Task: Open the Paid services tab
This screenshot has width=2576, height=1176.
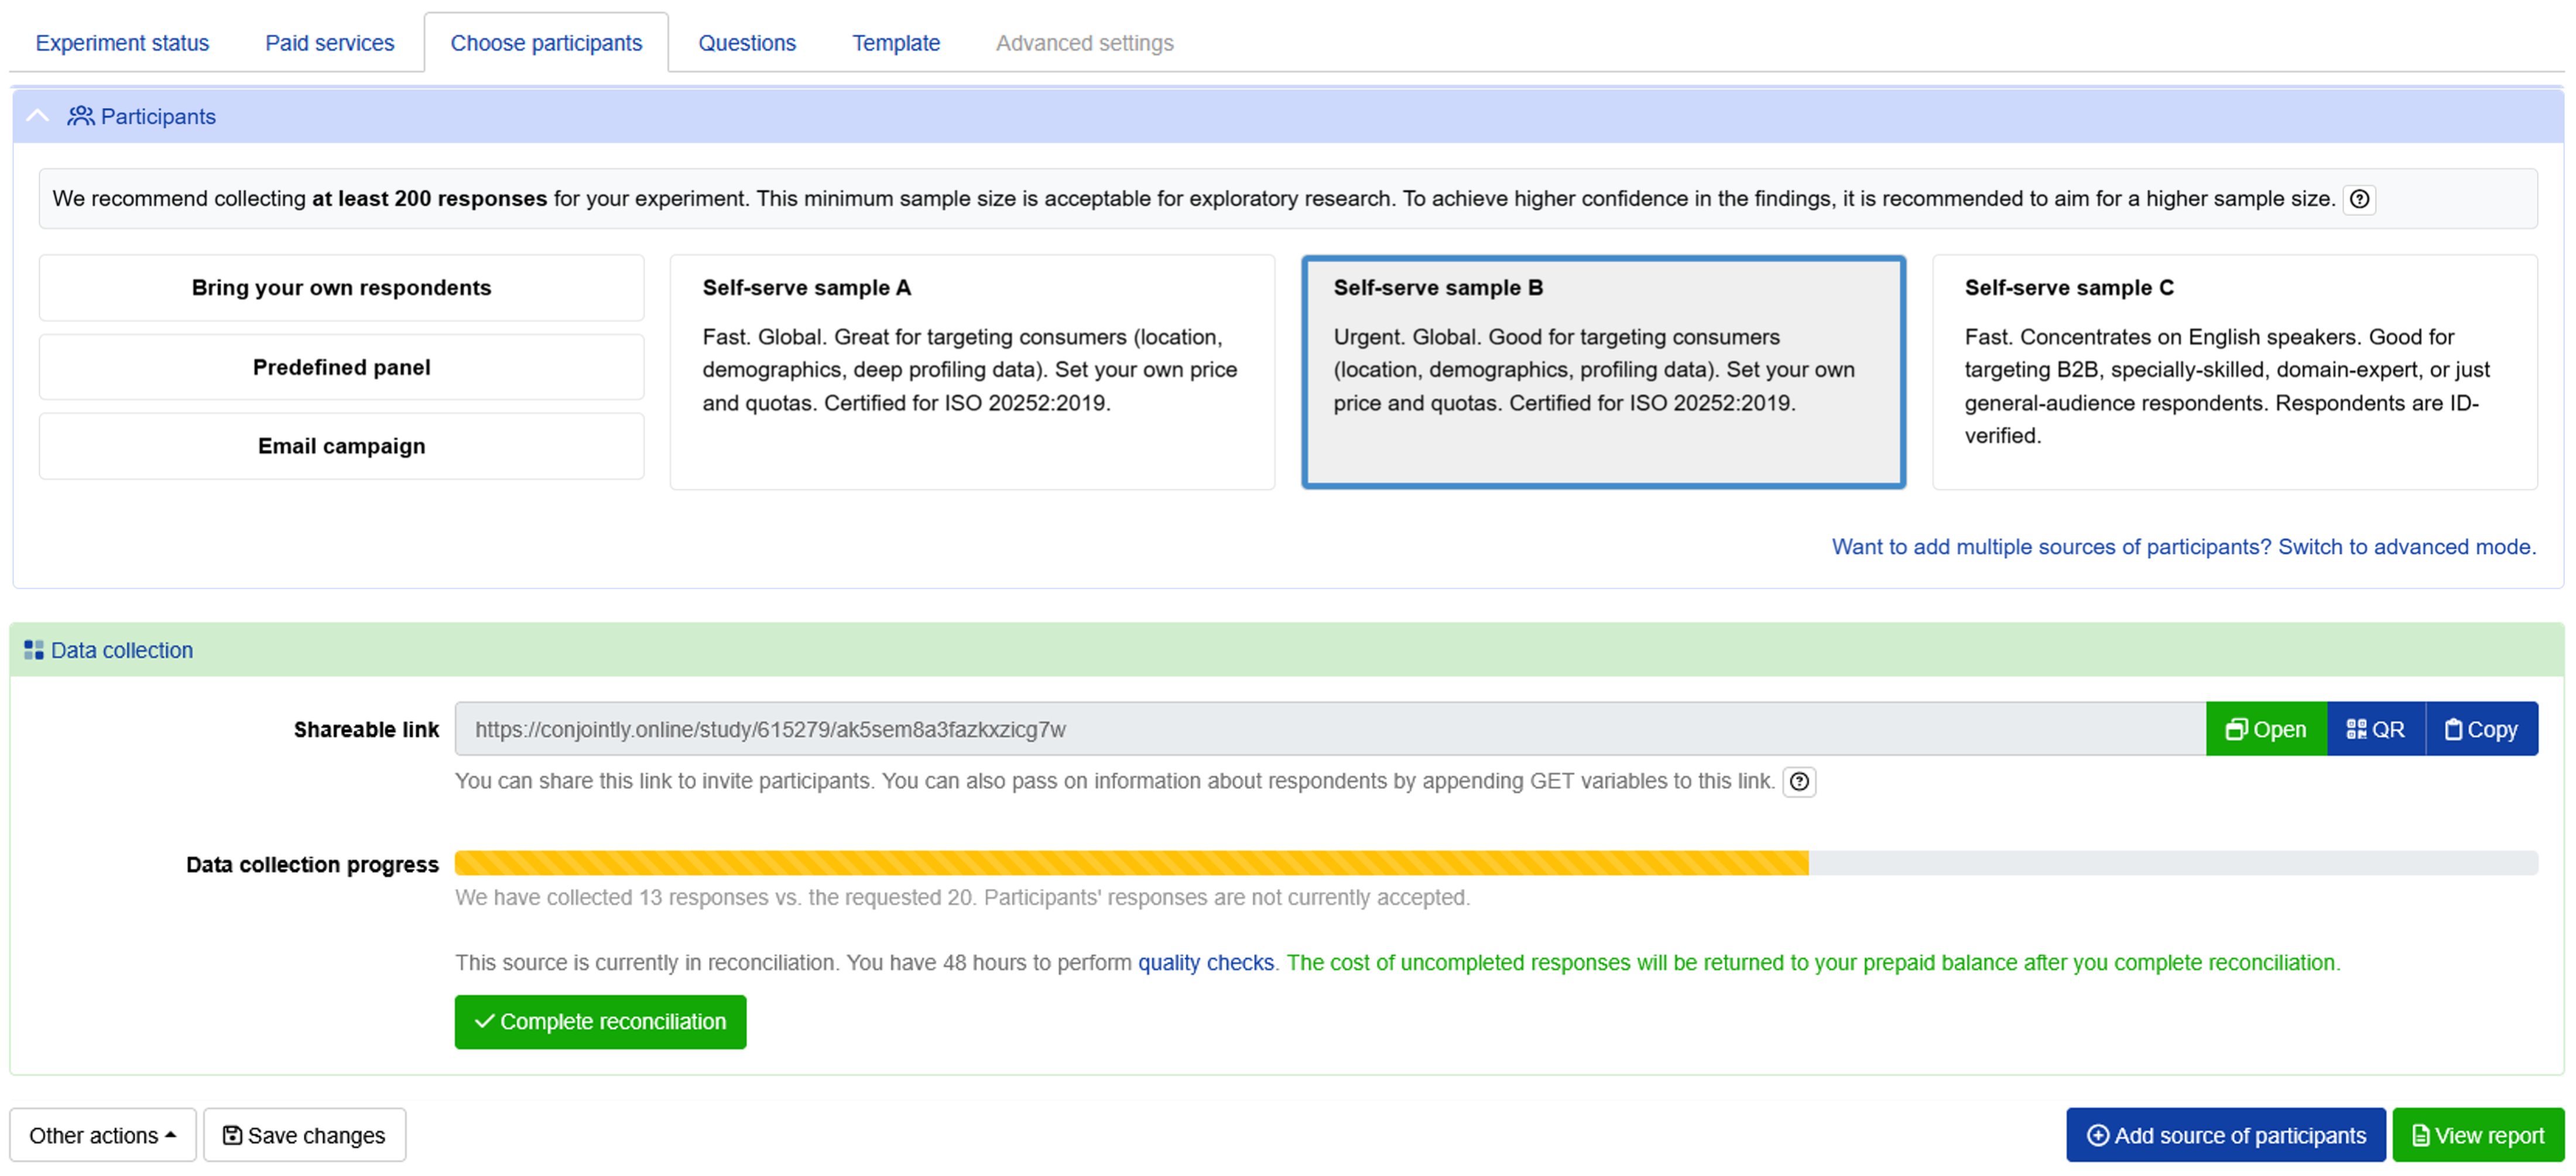Action: click(329, 43)
